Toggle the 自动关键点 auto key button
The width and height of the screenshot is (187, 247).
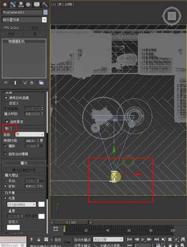(82, 239)
